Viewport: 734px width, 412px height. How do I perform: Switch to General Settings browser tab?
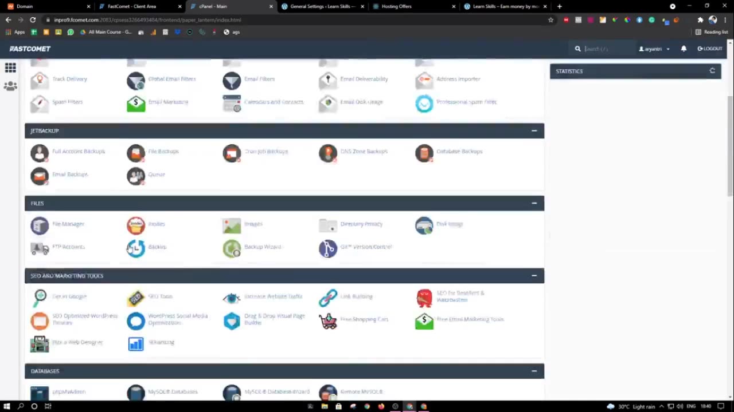click(322, 6)
